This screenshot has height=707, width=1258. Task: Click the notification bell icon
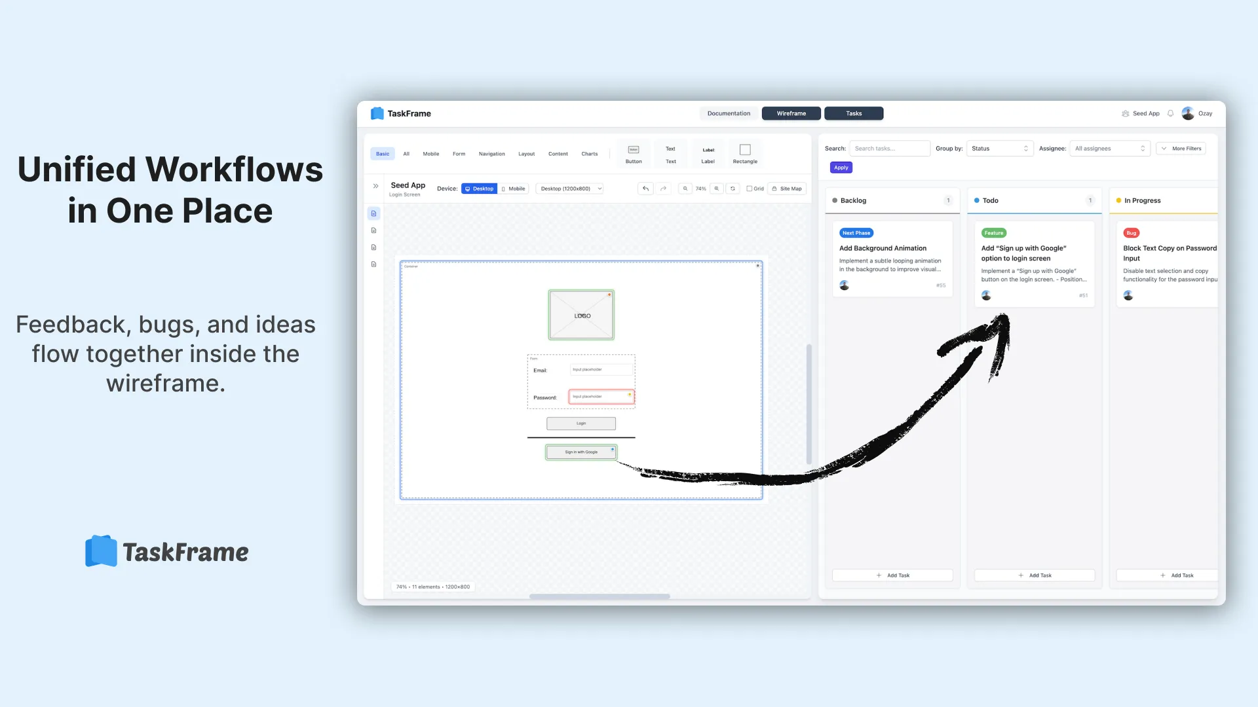(x=1170, y=113)
